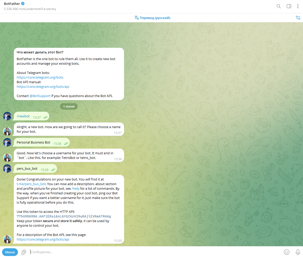Click the Personal Business Bot message
Screen dimensions: 303x257
tap(42, 142)
